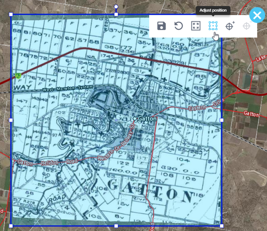267x231 pixels.
Task: Click the fit-to-extent expand icon
Action: 196,26
